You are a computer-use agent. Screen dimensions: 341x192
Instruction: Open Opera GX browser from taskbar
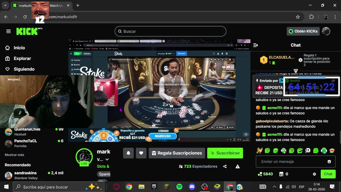(116, 187)
